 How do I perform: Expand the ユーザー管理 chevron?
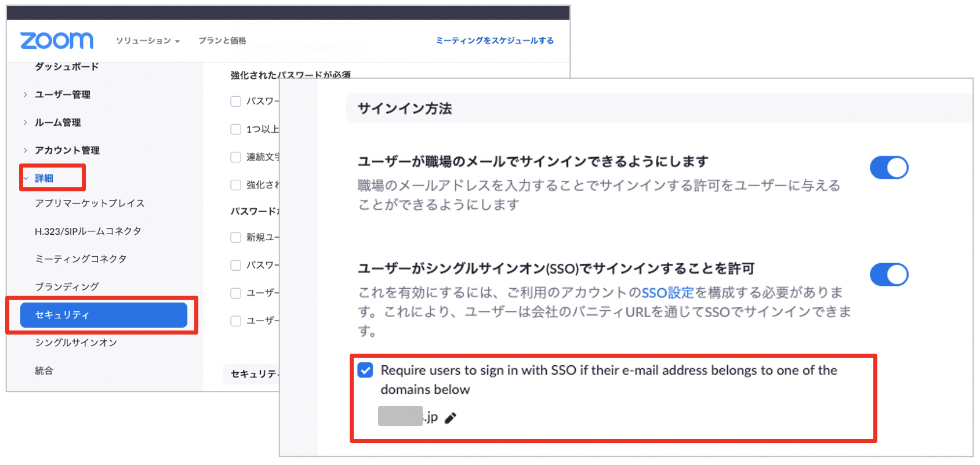(x=25, y=95)
